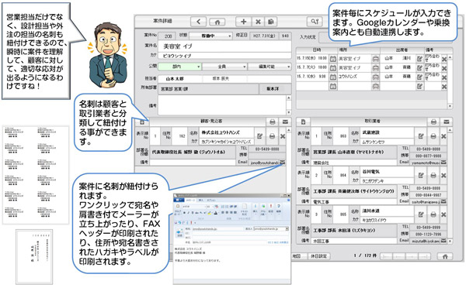Screen dimensions: 466x288
Task: Open the 全員 dropdown
Action: [224, 67]
